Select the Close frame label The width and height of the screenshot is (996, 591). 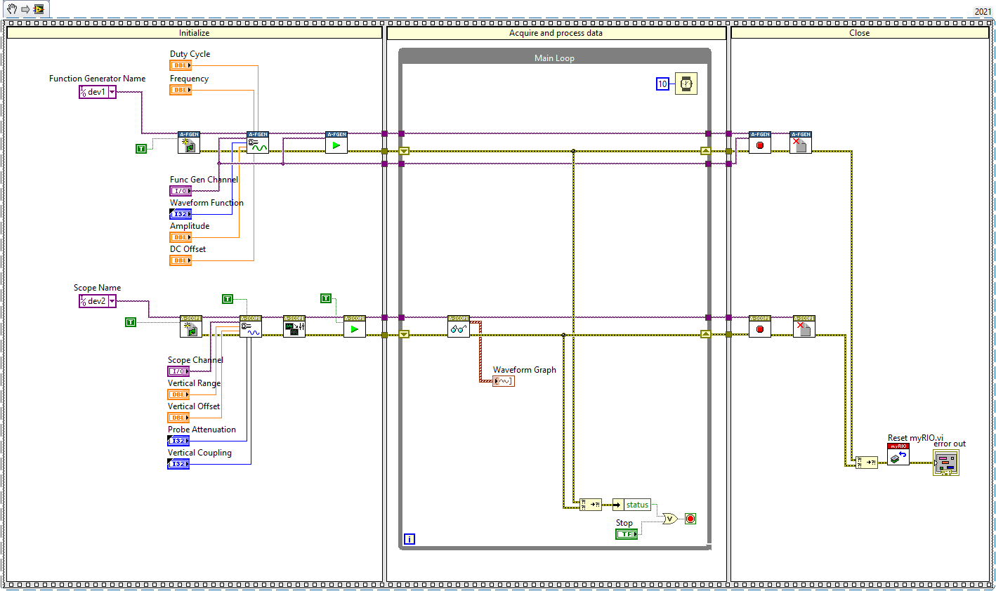[x=860, y=33]
